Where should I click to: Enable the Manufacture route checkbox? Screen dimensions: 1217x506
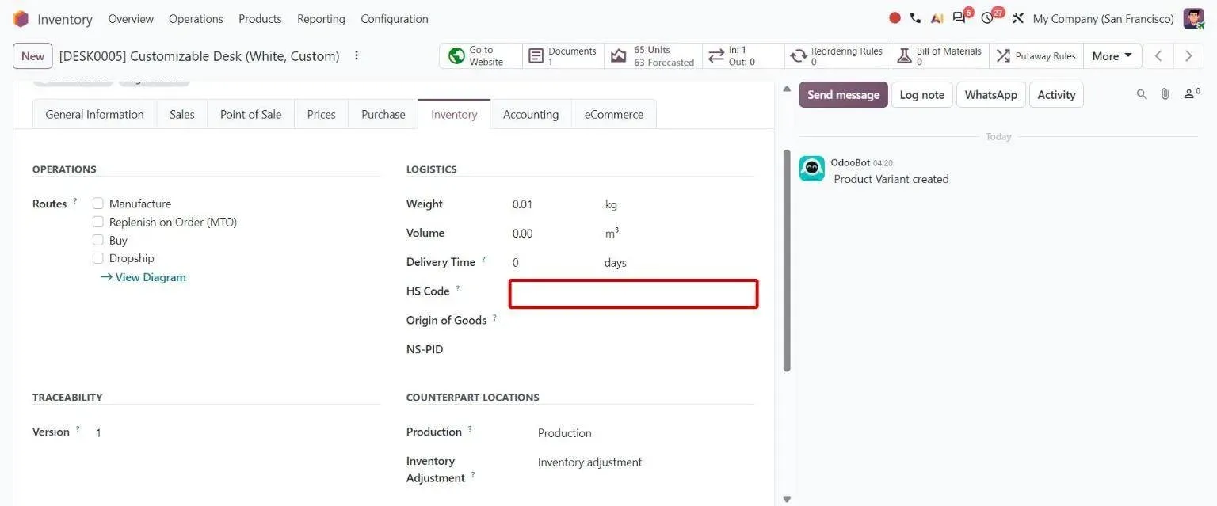click(x=98, y=204)
